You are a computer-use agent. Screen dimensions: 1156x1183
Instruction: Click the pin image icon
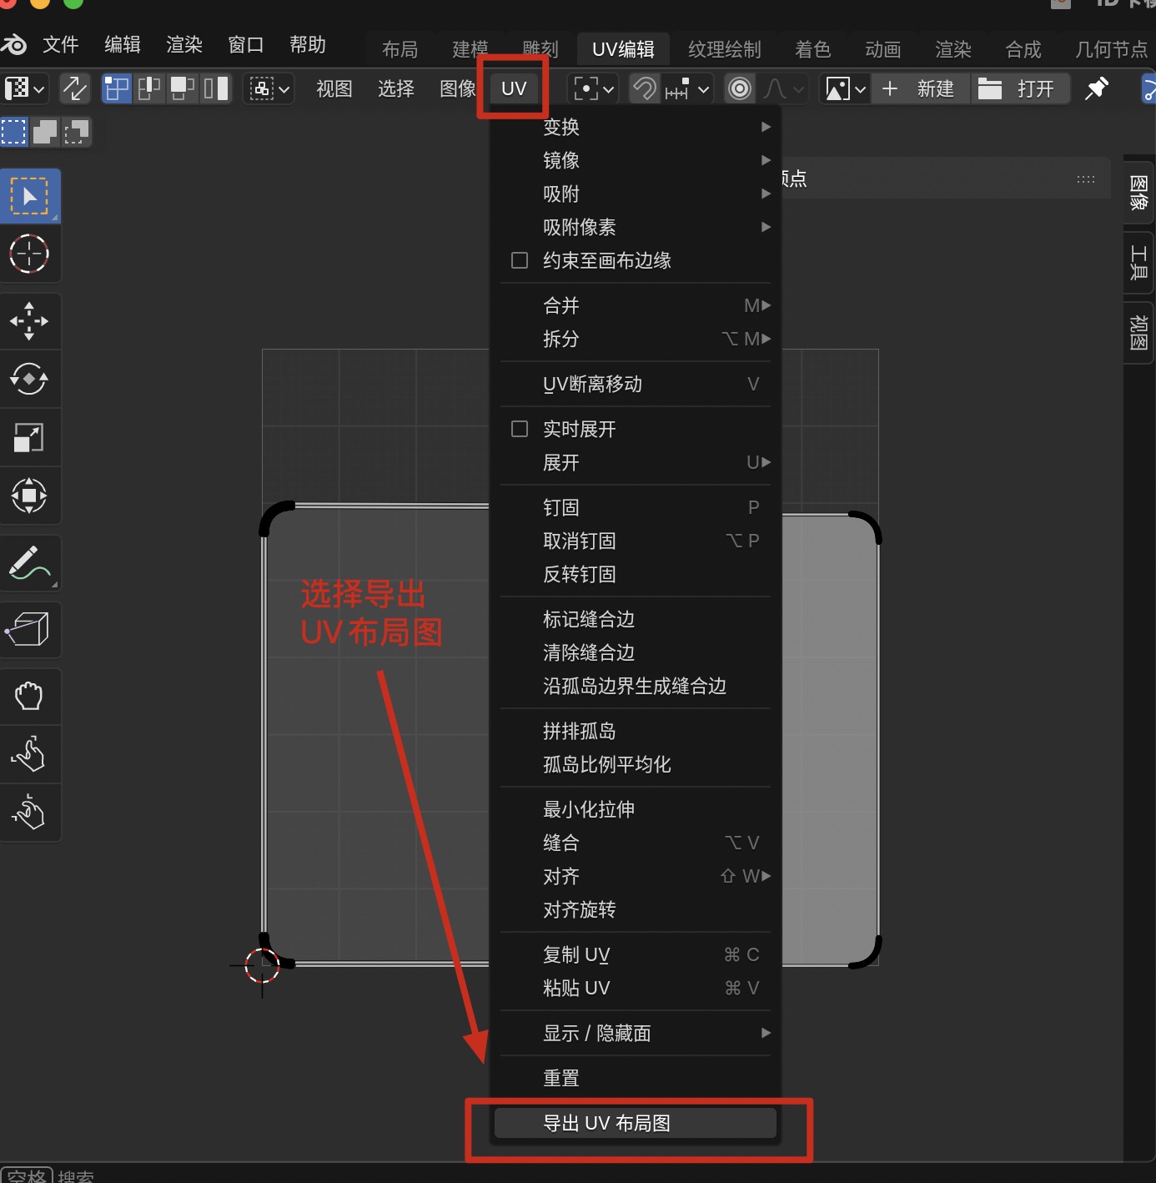tap(1096, 88)
